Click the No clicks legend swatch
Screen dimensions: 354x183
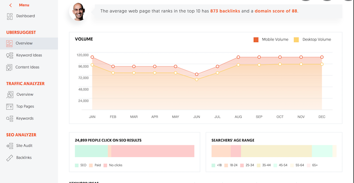click(x=106, y=165)
